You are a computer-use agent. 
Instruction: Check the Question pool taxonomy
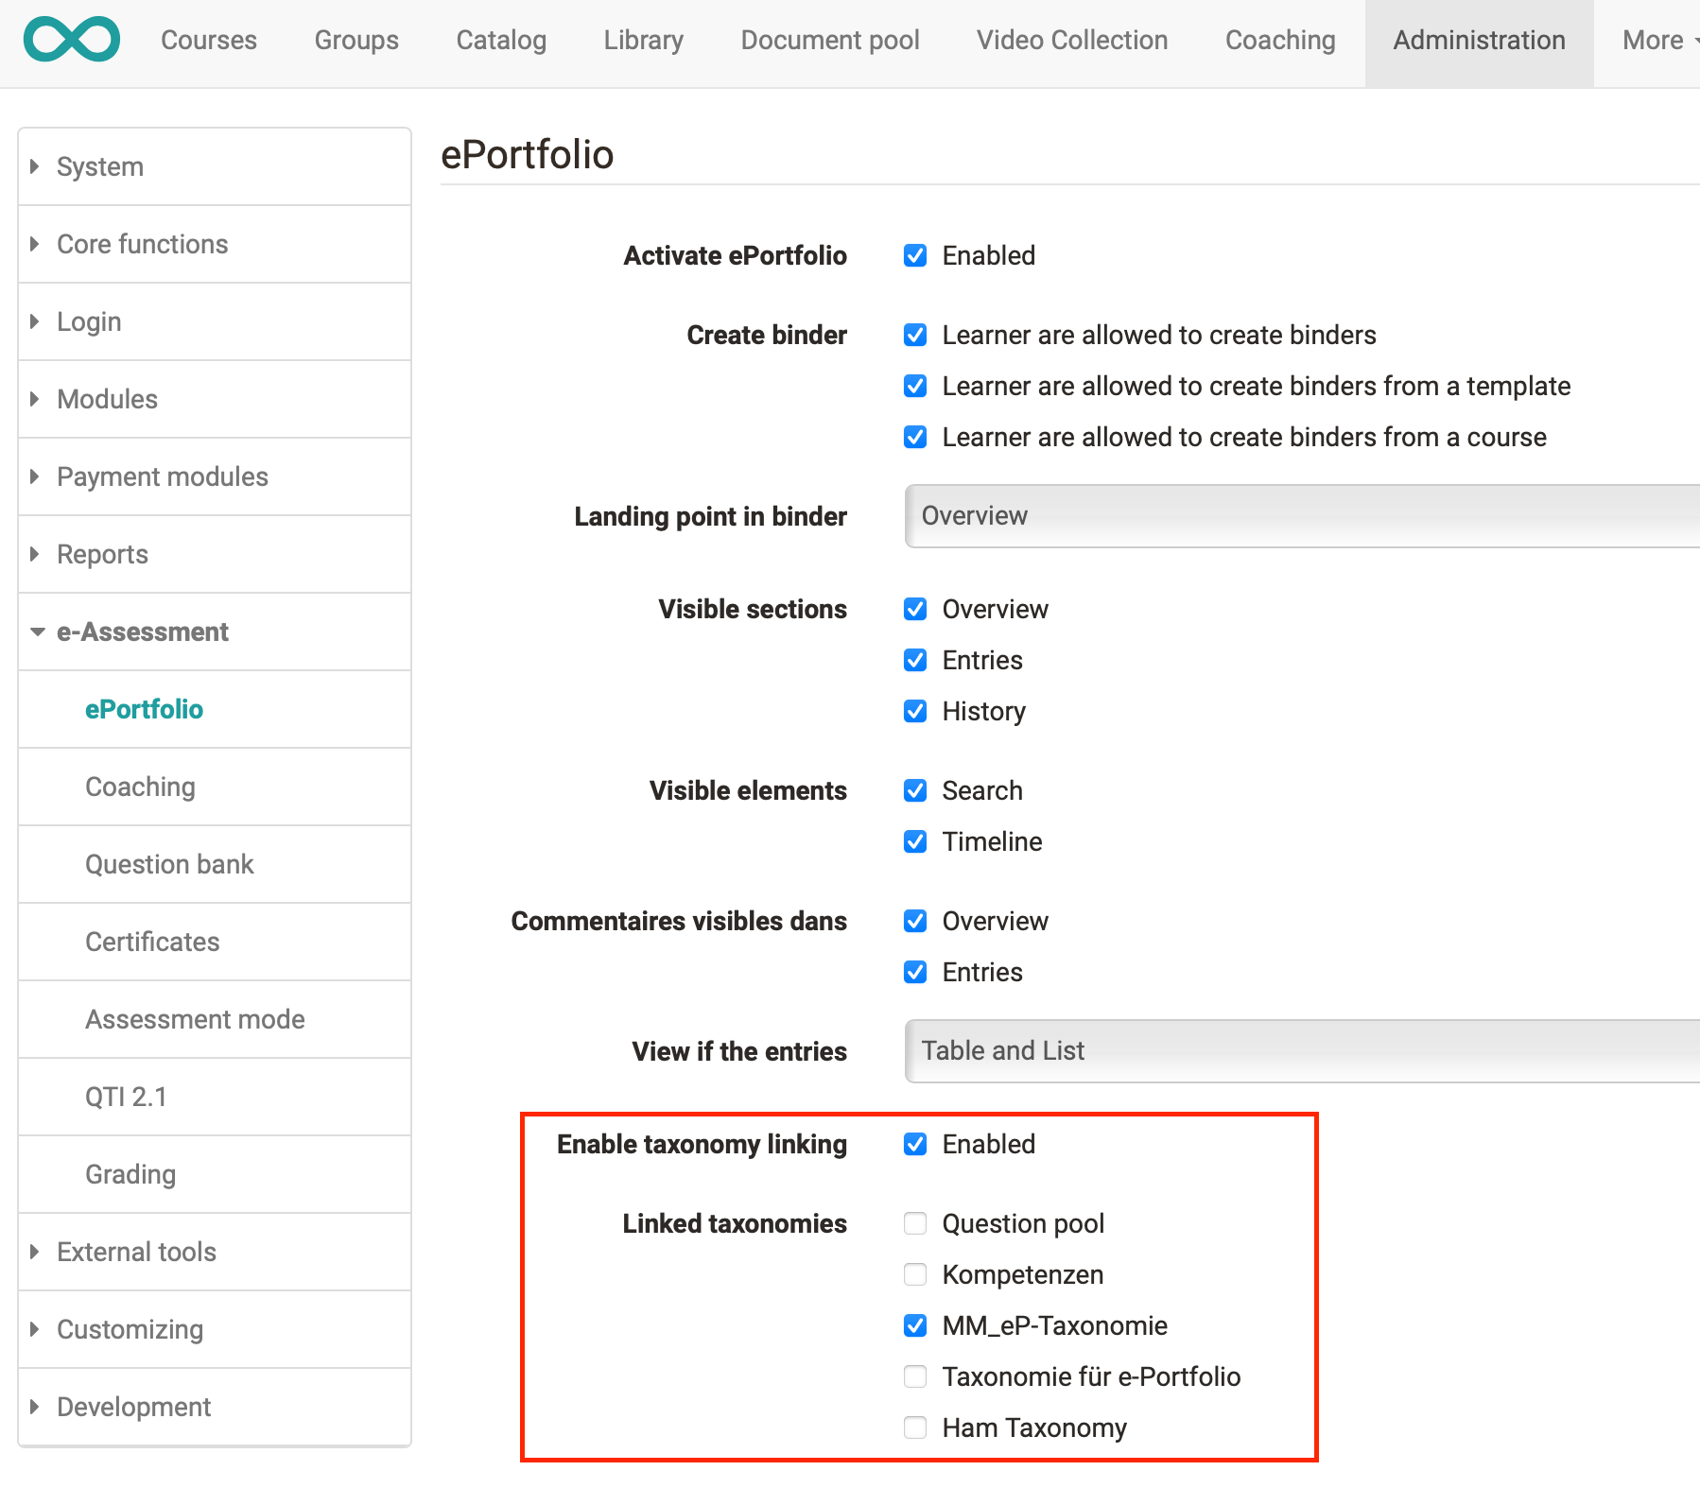(914, 1223)
